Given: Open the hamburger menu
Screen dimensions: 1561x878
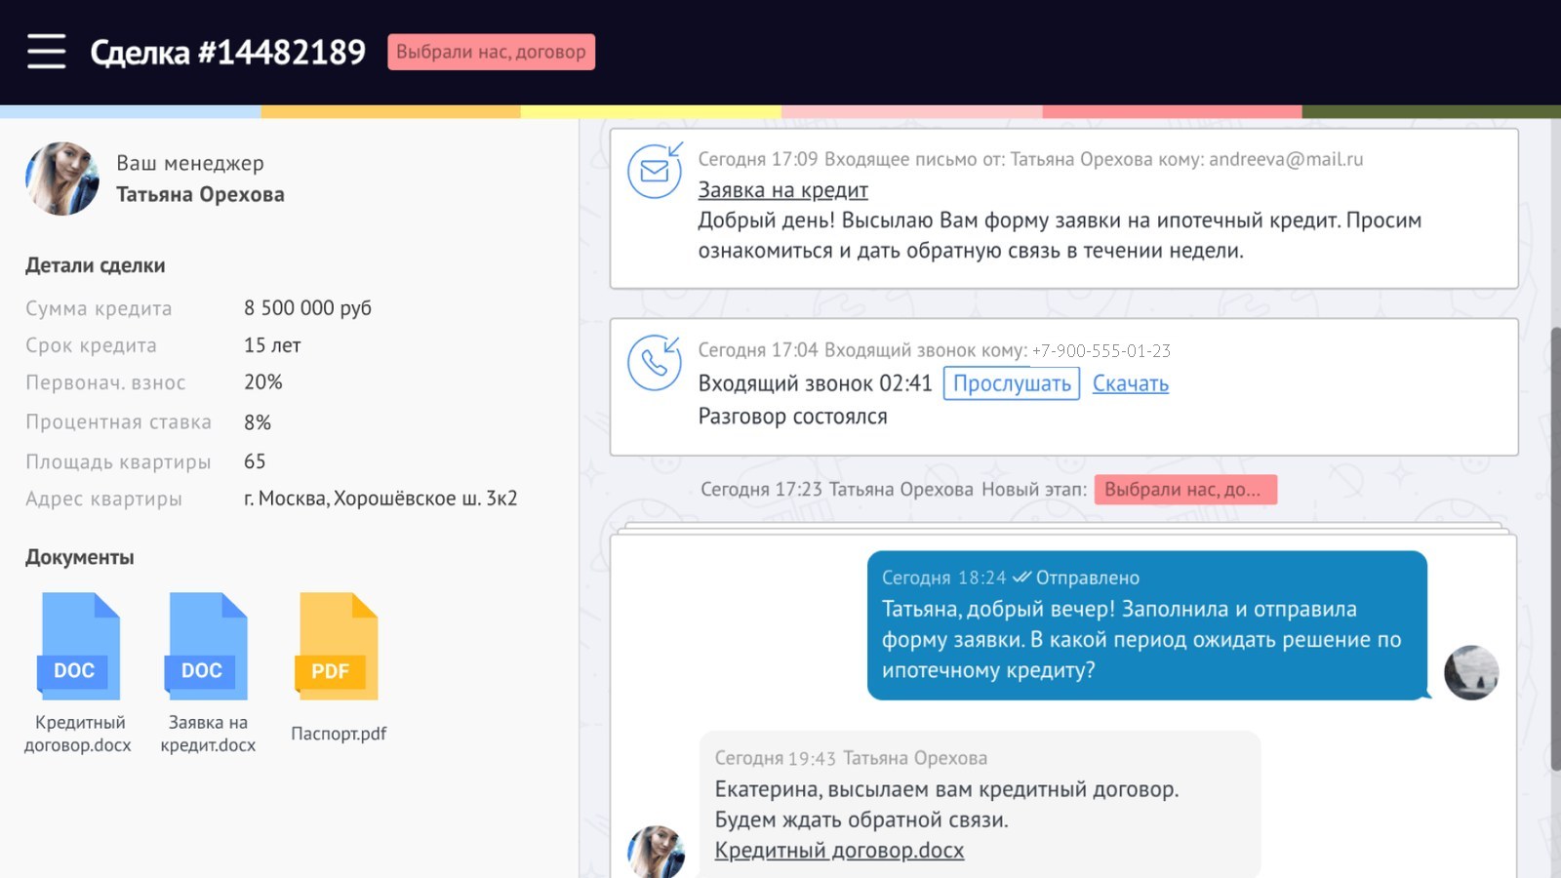Looking at the screenshot, I should pyautogui.click(x=46, y=51).
